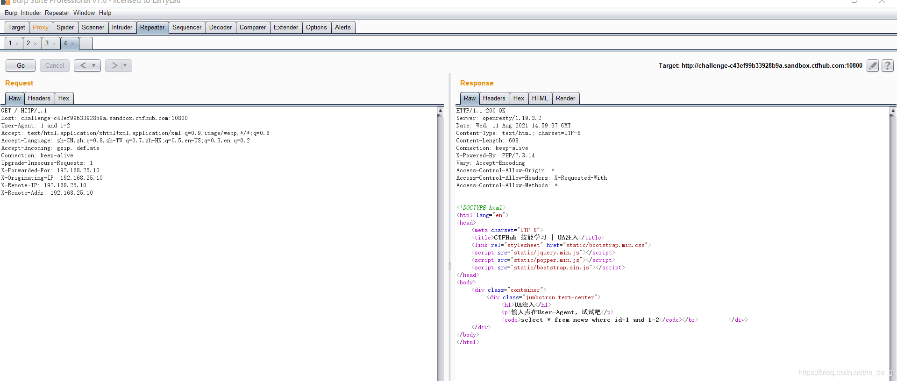Click response pane scrollbar up arrow
Image resolution: width=897 pixels, height=381 pixels.
(893, 111)
